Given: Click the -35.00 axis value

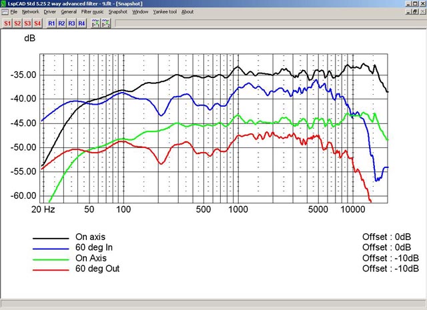Looking at the screenshot, I should coord(23,75).
